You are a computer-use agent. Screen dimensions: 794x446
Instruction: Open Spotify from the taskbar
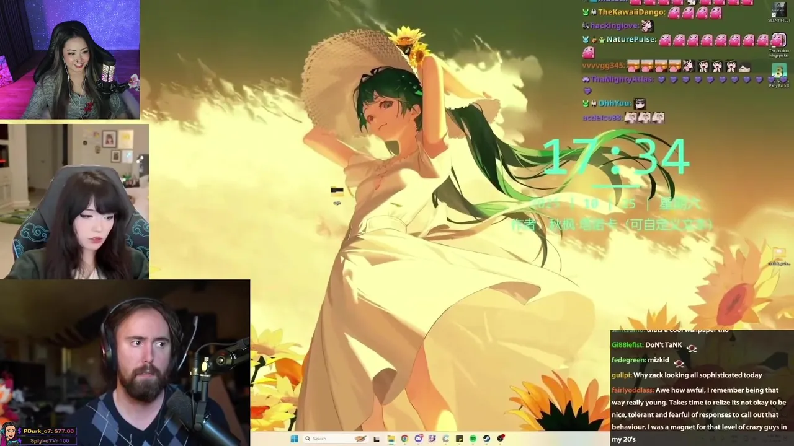click(473, 439)
